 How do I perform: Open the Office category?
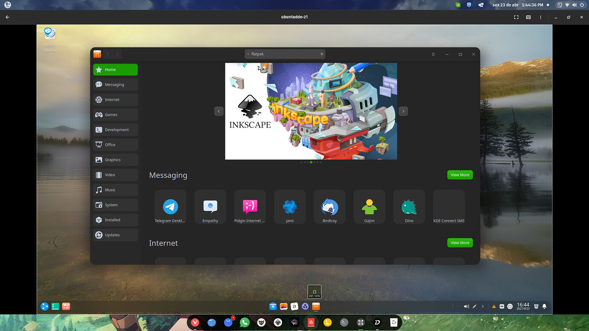[115, 145]
